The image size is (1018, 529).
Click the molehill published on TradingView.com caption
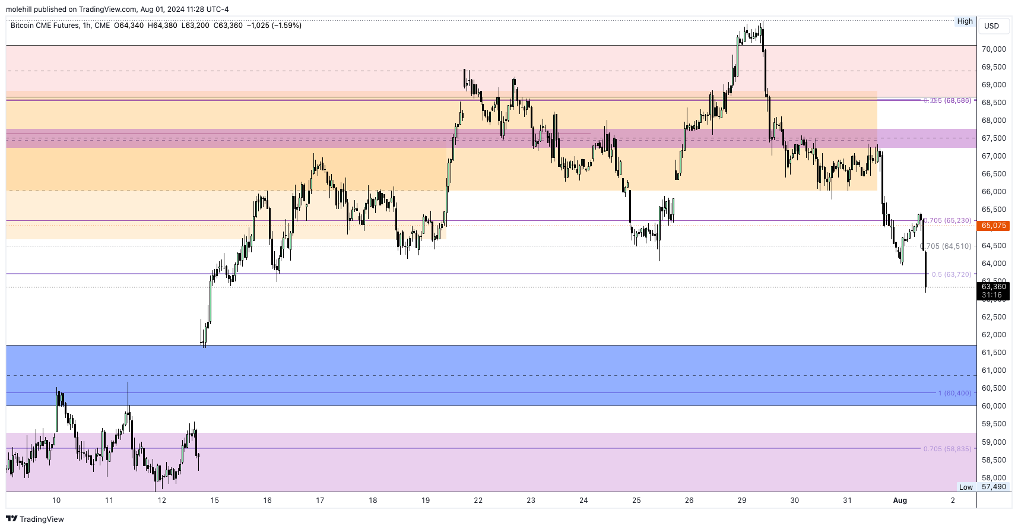point(117,9)
